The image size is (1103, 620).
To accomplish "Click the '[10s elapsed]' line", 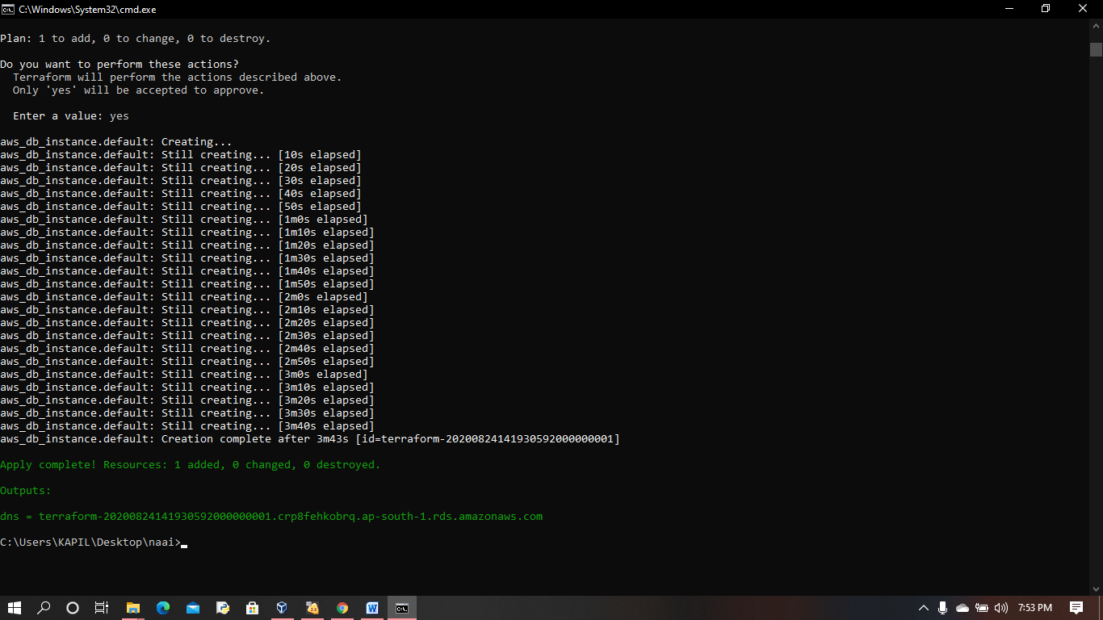I will 181,155.
